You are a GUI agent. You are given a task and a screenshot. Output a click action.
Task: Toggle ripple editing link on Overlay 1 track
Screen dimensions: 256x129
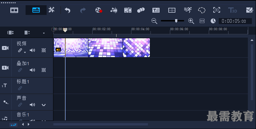[x=20, y=70]
